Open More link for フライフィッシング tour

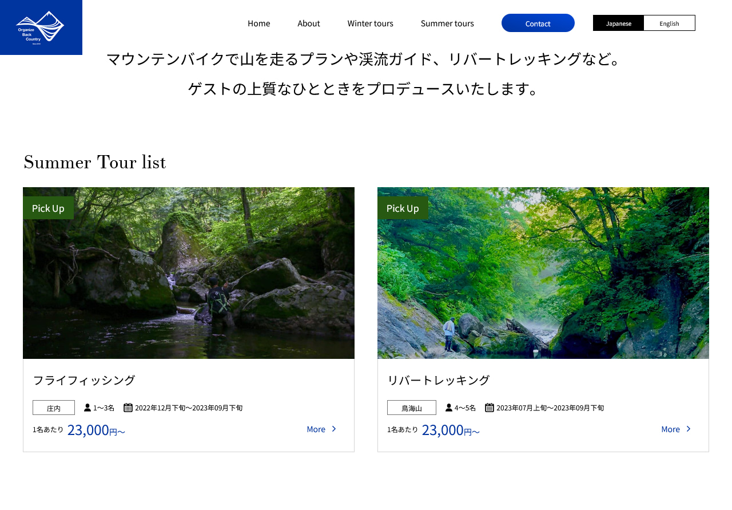point(322,429)
